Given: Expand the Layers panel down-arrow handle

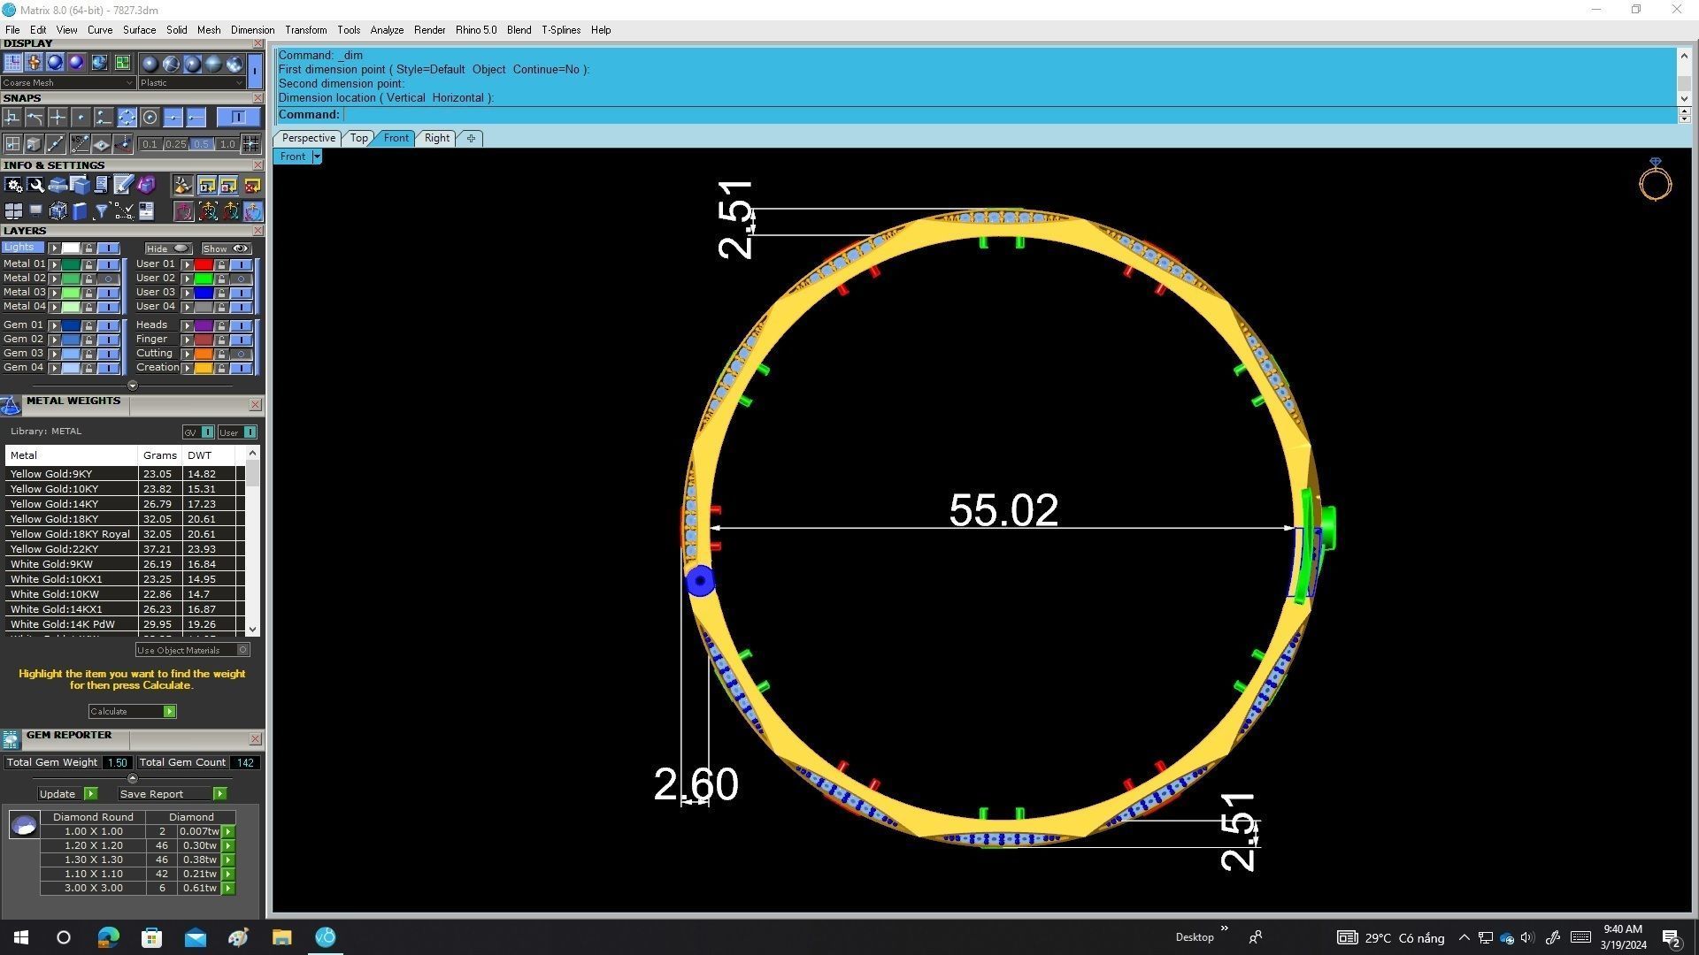Looking at the screenshot, I should (133, 386).
